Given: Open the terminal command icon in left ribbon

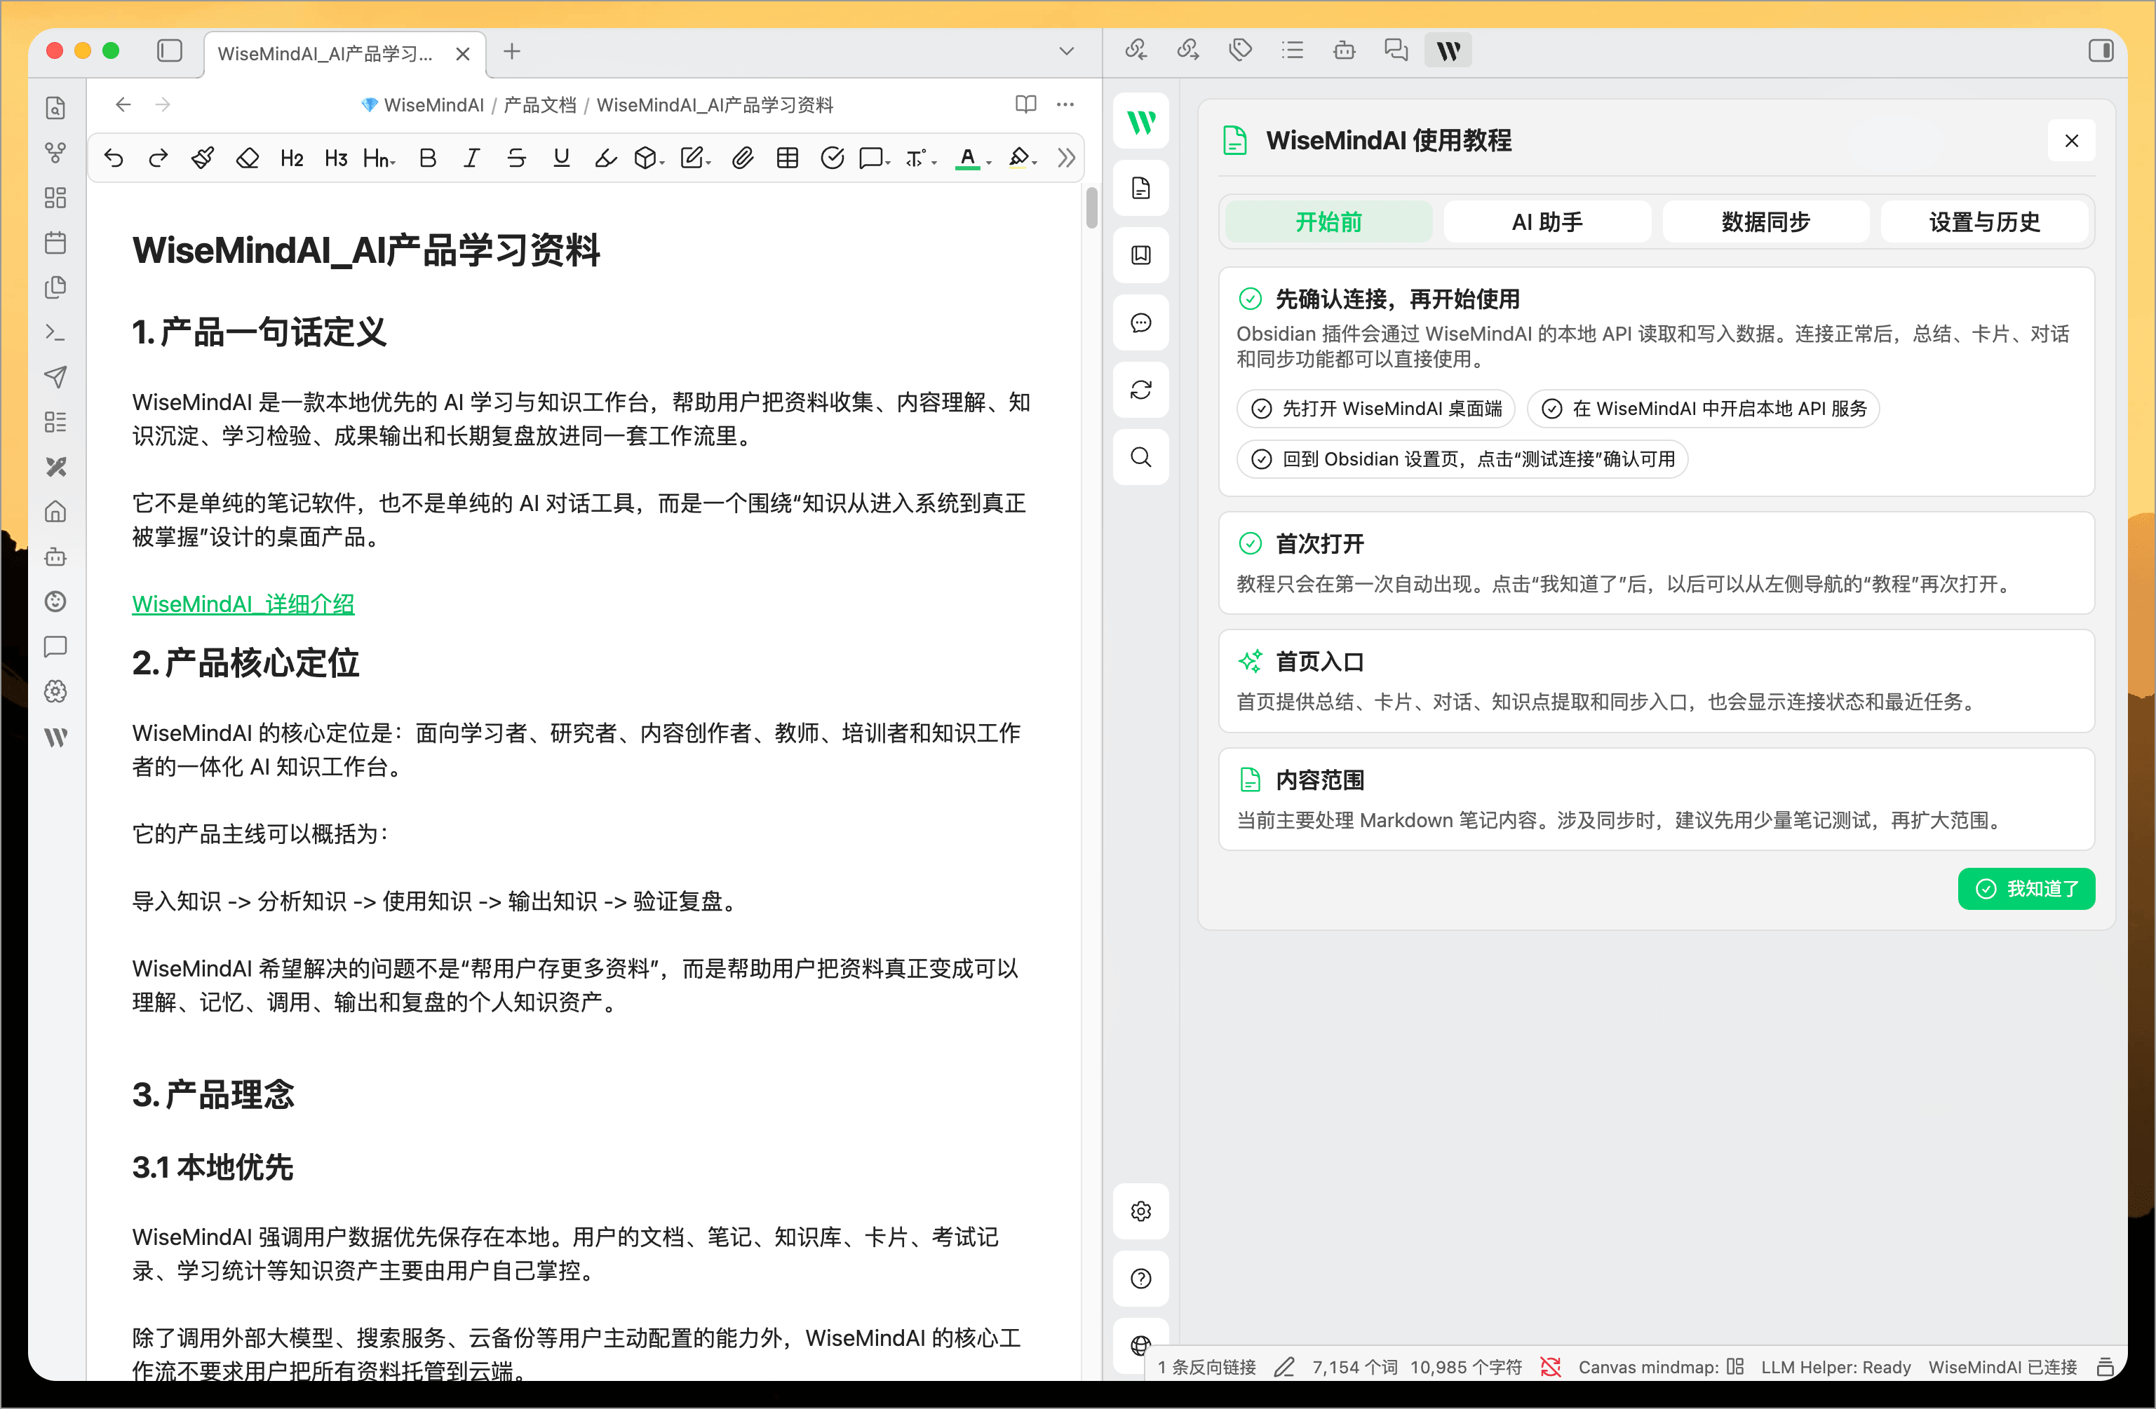Looking at the screenshot, I should [x=55, y=332].
